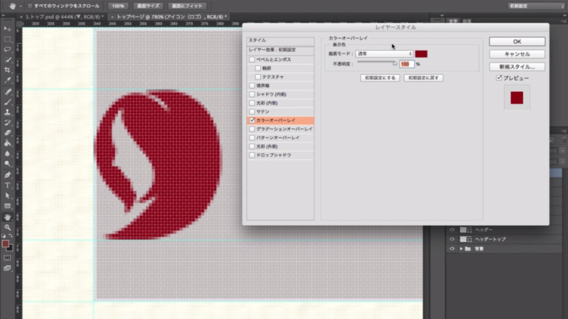Select the Paint Bucket tool
Screen dimensions: 568x319
(7, 143)
